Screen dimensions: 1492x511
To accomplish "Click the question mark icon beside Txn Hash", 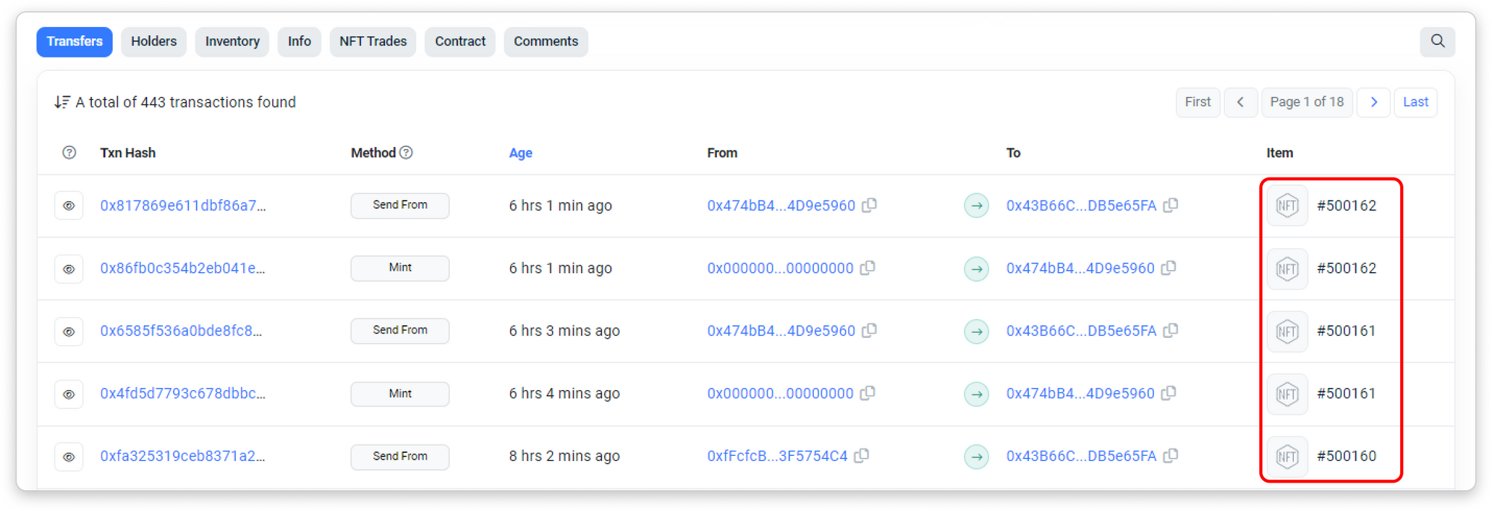I will click(x=69, y=153).
